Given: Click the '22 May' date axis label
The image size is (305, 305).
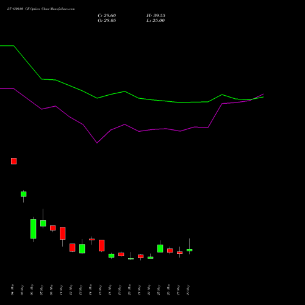Looking at the screenshot, I should (x=149, y=290).
